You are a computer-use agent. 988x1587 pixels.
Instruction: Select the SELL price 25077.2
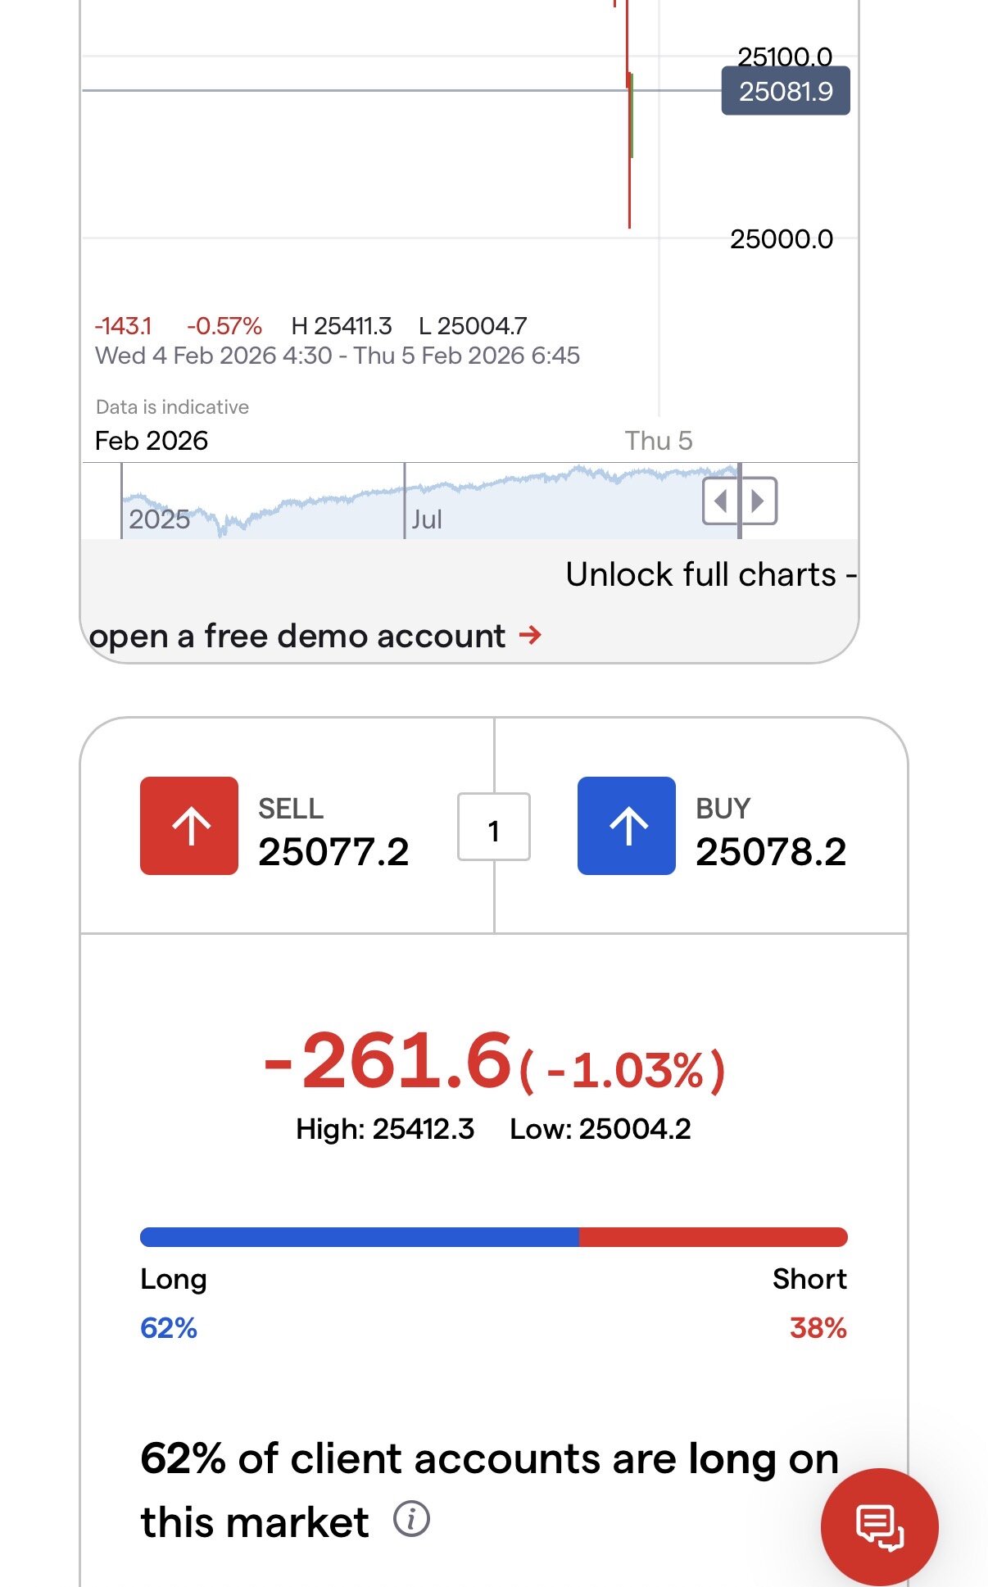coord(333,852)
